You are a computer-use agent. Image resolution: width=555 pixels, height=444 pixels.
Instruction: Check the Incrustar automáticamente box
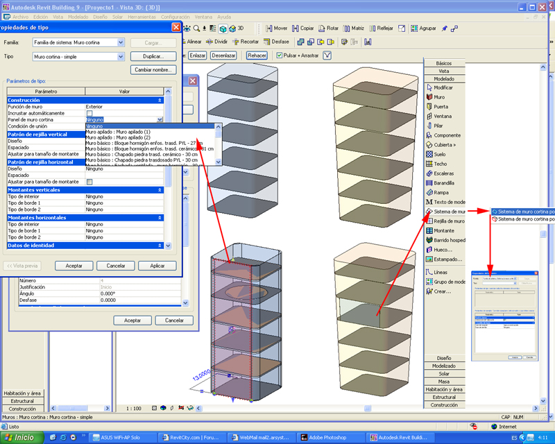tap(89, 113)
